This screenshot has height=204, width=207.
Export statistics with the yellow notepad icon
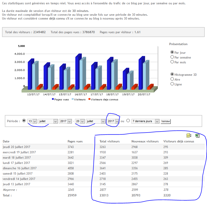tap(189, 135)
